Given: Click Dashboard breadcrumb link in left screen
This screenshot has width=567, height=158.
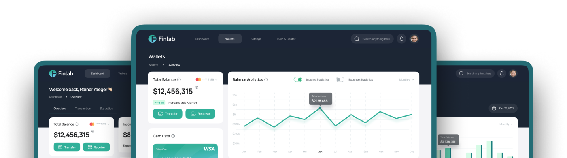Looking at the screenshot, I should [x=55, y=97].
